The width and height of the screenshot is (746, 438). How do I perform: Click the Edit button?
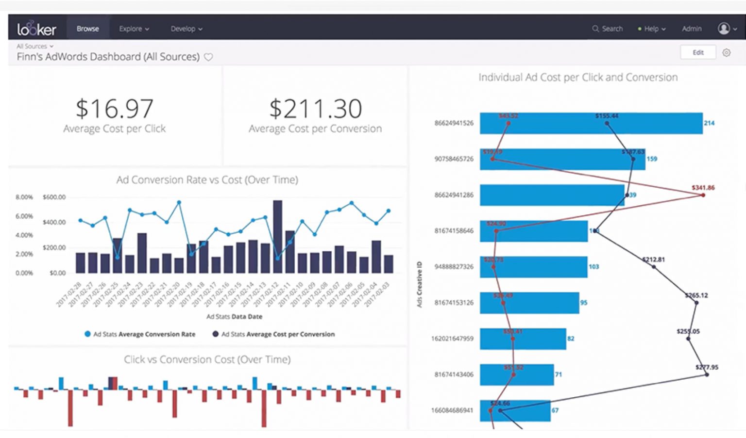[698, 52]
